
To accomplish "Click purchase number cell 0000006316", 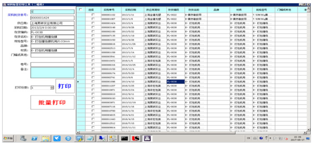I will 111,65.
